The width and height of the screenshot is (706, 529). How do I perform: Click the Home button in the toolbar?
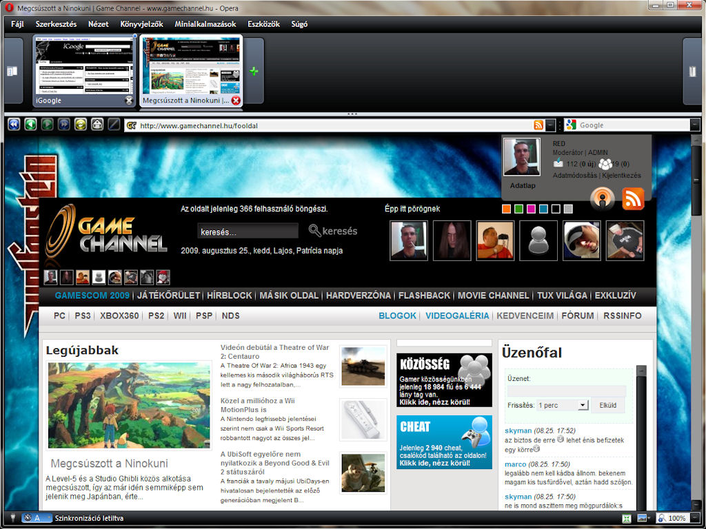point(97,125)
